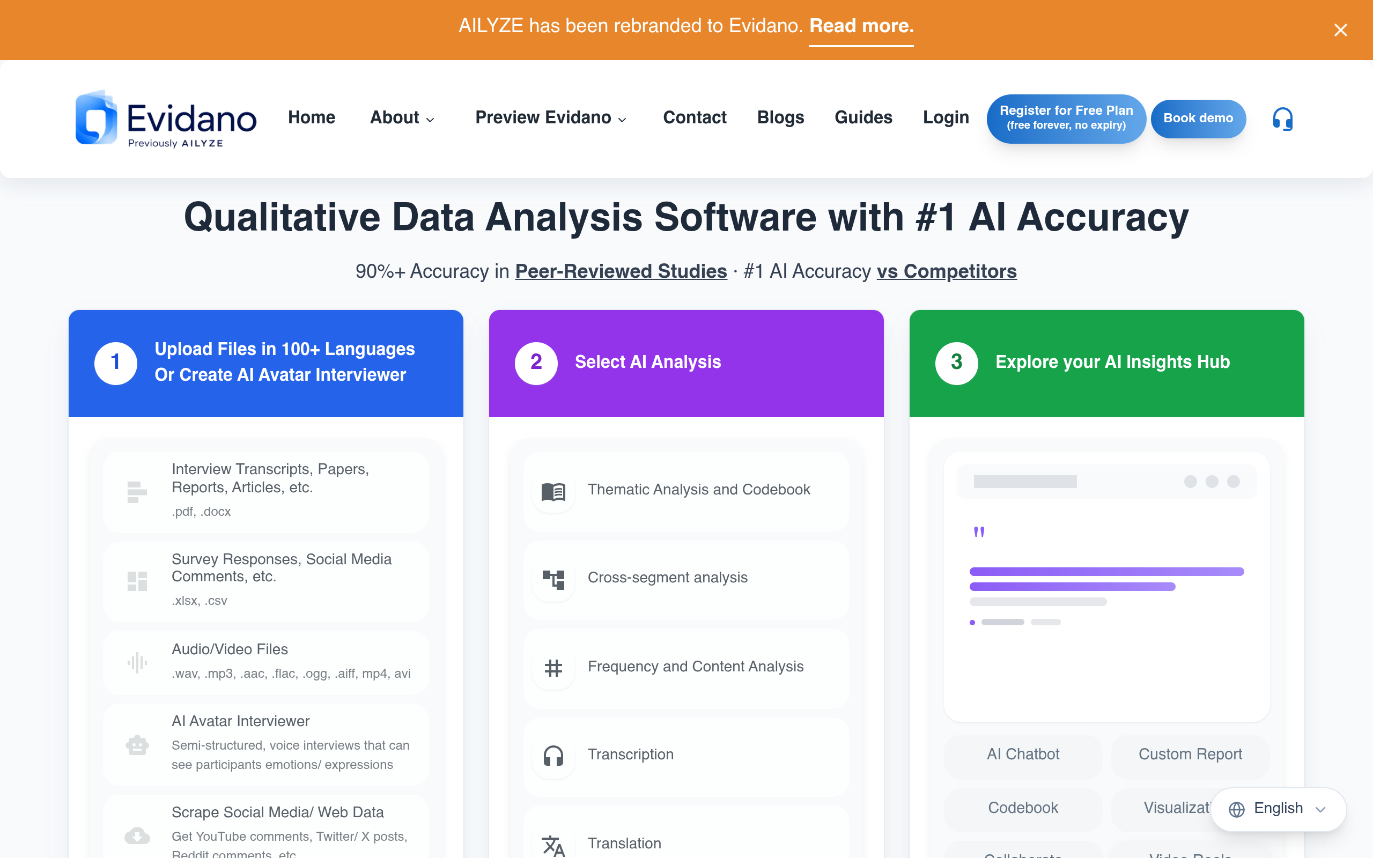Open the Peer-Reviewed Studies link

click(621, 271)
